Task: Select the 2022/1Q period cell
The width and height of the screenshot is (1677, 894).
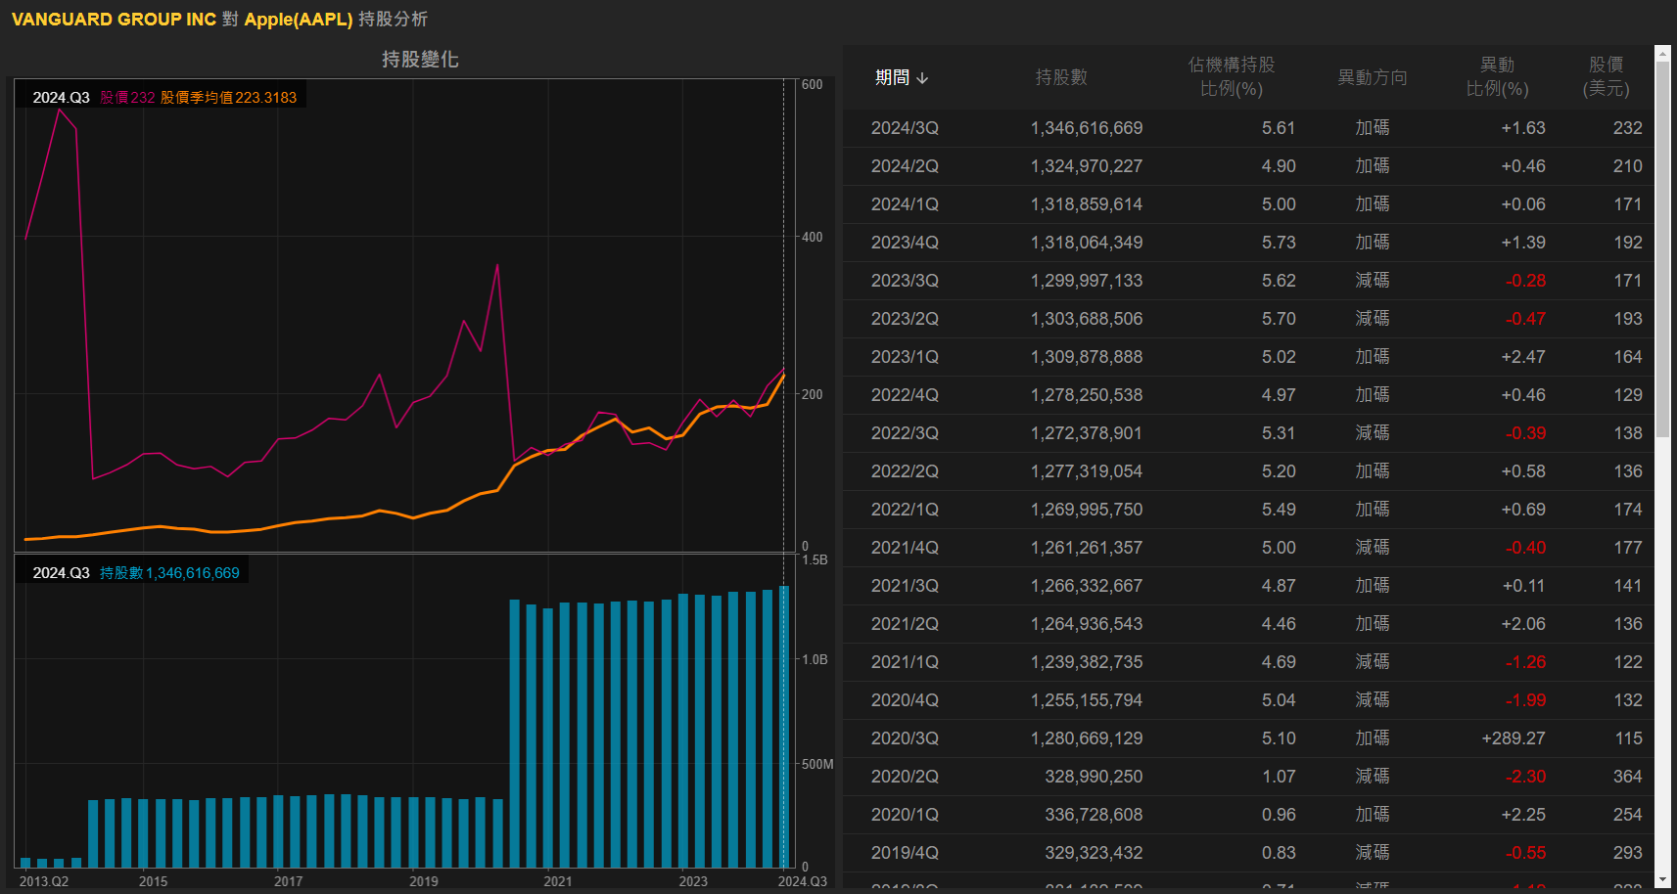Action: tap(905, 510)
